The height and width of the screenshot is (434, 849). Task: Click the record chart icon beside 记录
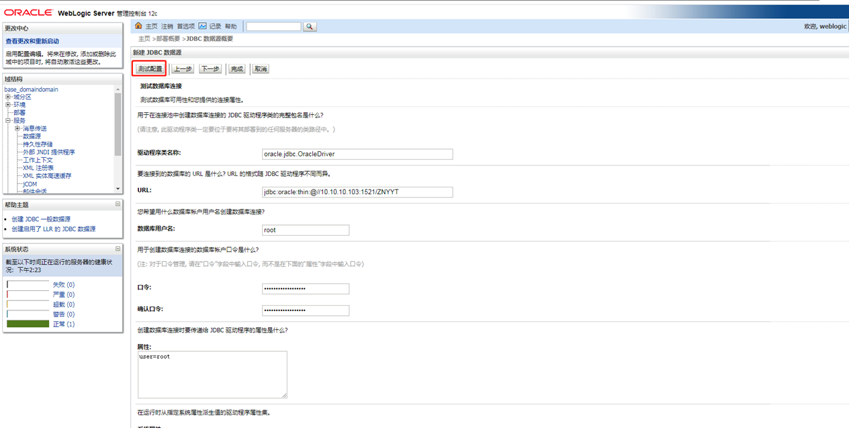[202, 26]
